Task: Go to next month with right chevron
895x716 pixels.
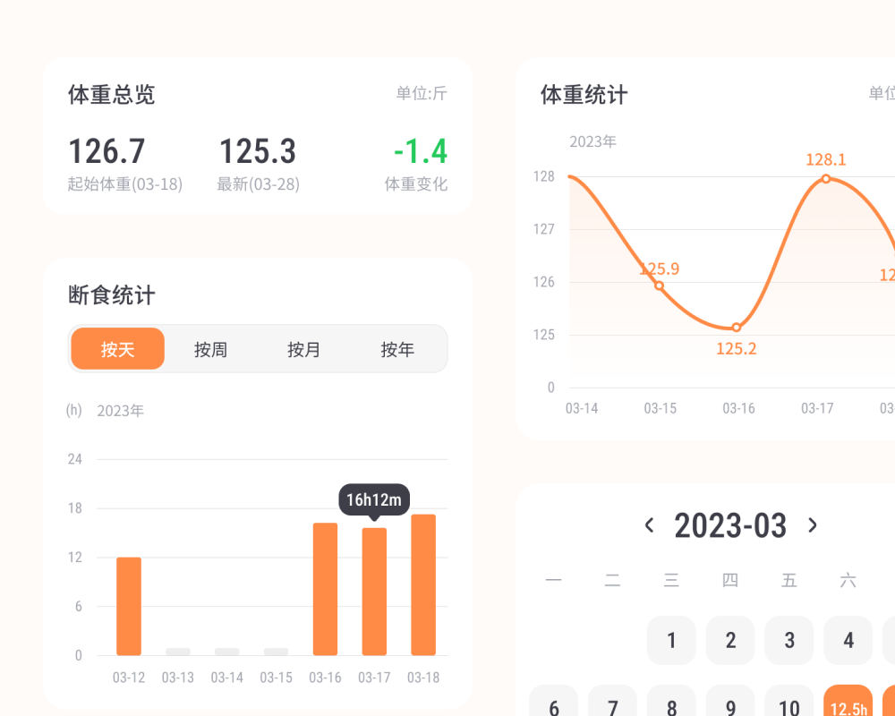Action: tap(813, 525)
